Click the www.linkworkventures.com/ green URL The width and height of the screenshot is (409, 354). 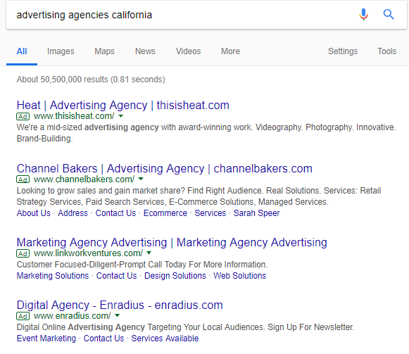tap(88, 253)
